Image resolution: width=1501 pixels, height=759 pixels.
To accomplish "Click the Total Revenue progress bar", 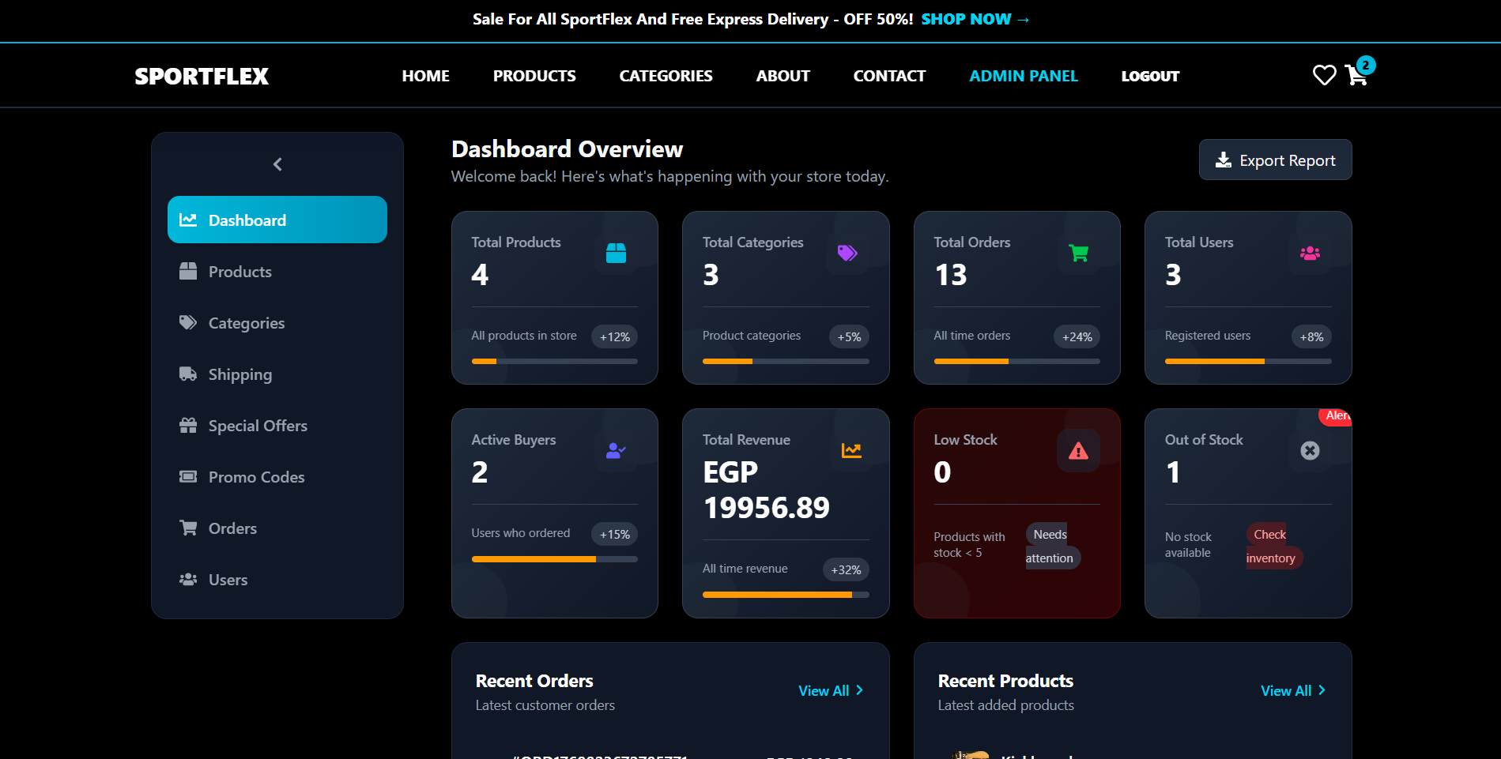I will coord(785,595).
